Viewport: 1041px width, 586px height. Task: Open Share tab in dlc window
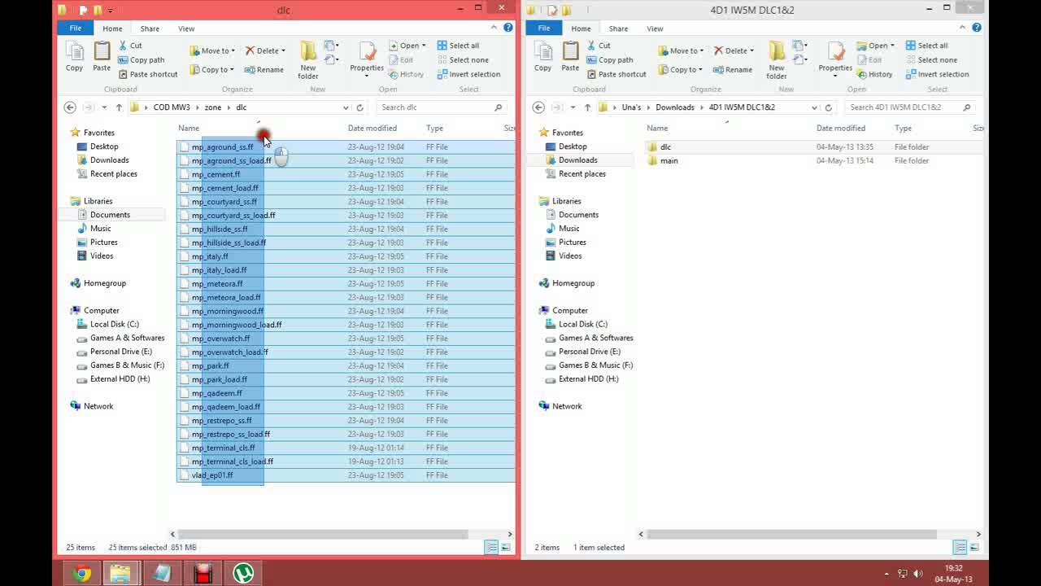click(x=150, y=28)
